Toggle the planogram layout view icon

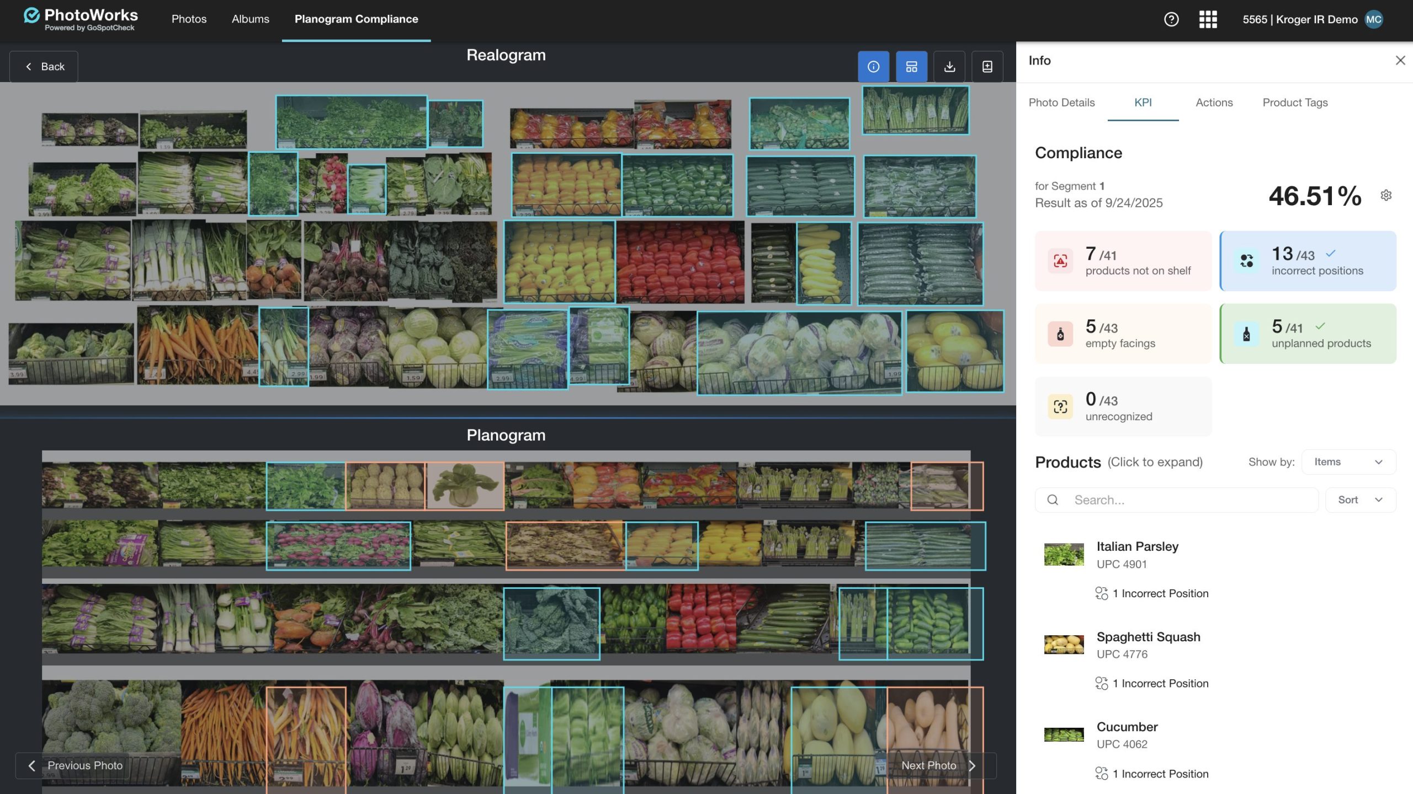coord(911,67)
